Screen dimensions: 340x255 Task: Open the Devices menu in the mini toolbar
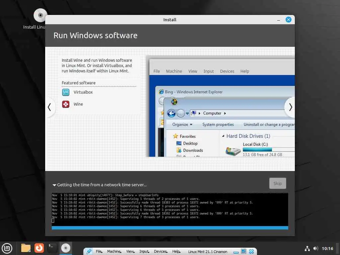161,252
